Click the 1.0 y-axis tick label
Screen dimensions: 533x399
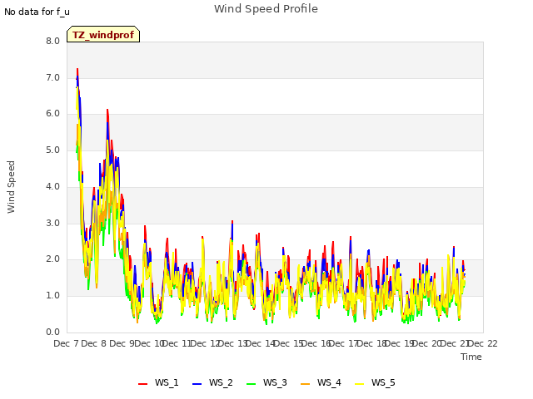[52, 296]
